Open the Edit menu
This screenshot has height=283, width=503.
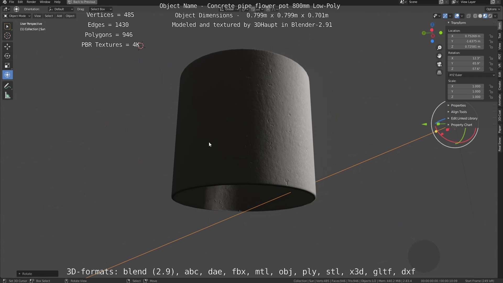(20, 2)
